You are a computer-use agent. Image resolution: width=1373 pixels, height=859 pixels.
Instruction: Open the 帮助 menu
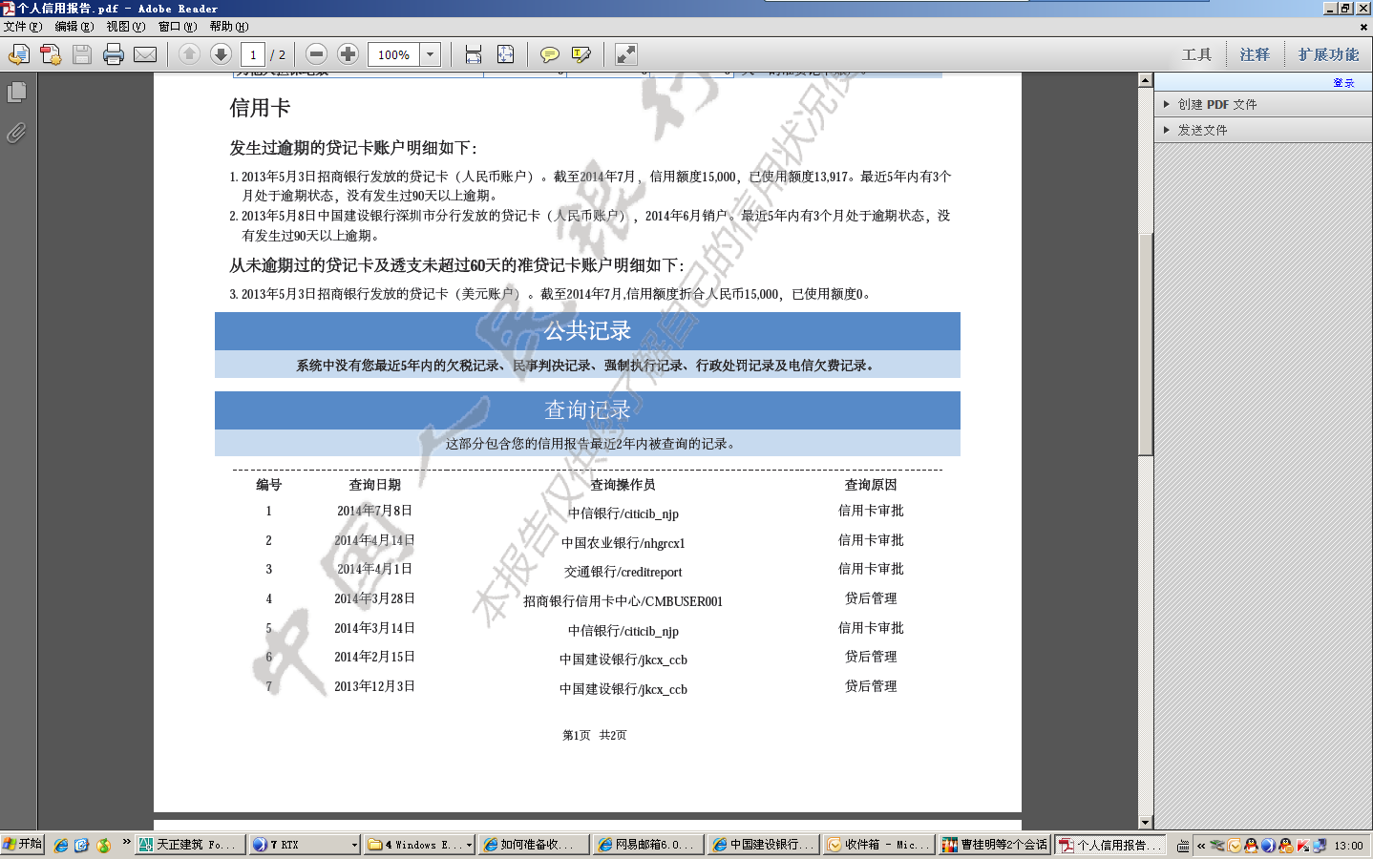click(228, 27)
